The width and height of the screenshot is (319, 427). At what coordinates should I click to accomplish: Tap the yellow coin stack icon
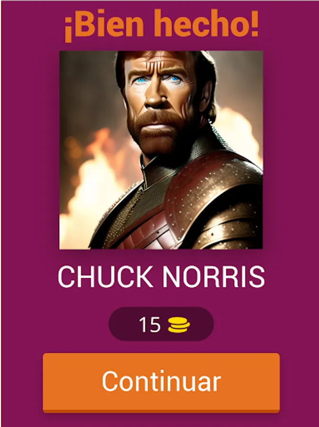click(x=179, y=325)
